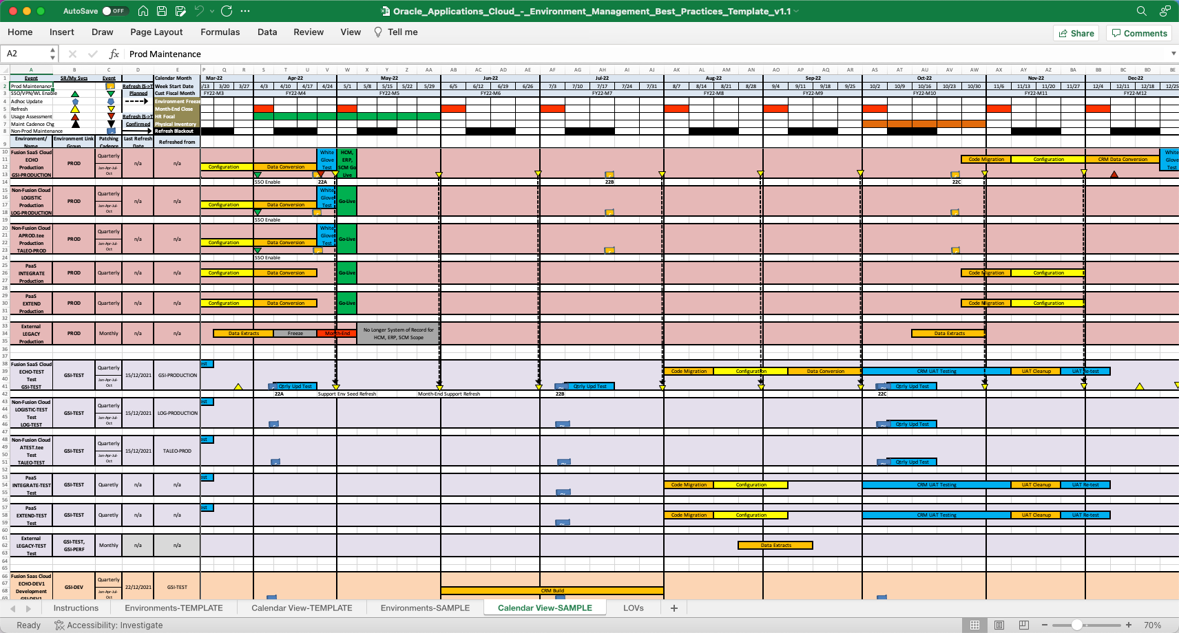Click the Save icon in the toolbar
Screen dimensions: 1179x633
coord(162,10)
